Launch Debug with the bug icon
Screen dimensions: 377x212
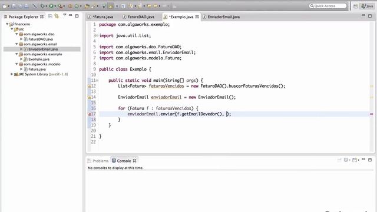point(42,6)
